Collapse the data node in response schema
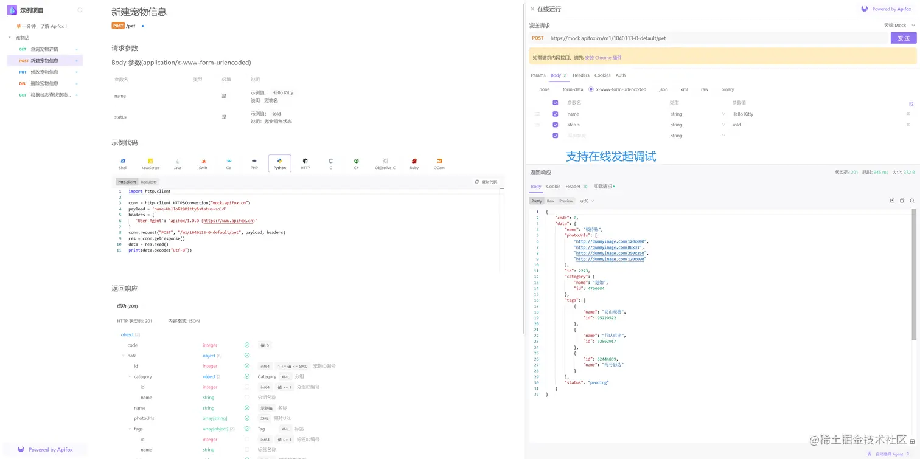The image size is (920, 459). coord(123,356)
